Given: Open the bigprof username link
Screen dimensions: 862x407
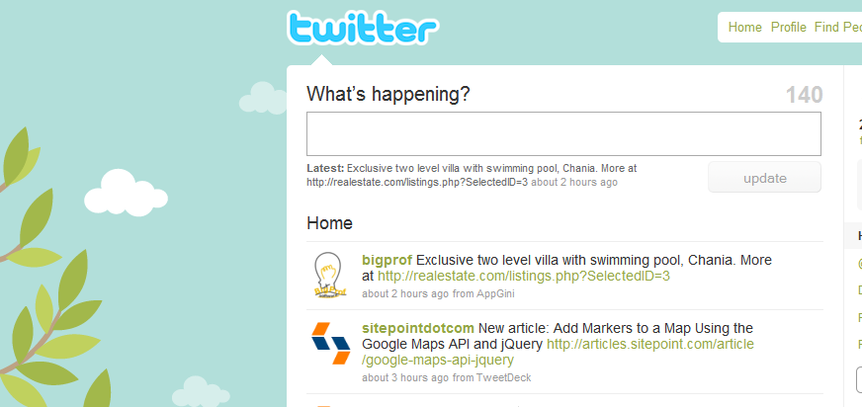Looking at the screenshot, I should point(387,261).
